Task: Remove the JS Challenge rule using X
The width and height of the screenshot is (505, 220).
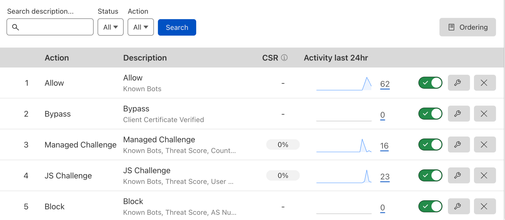Action: point(484,175)
